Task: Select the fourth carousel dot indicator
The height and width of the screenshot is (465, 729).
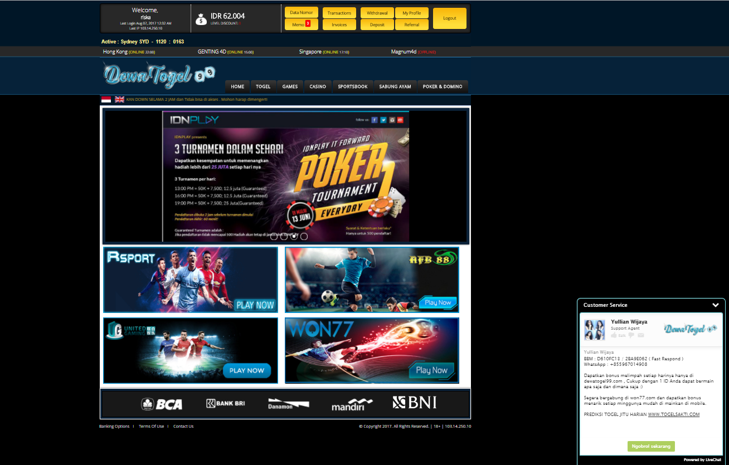Action: tap(304, 236)
